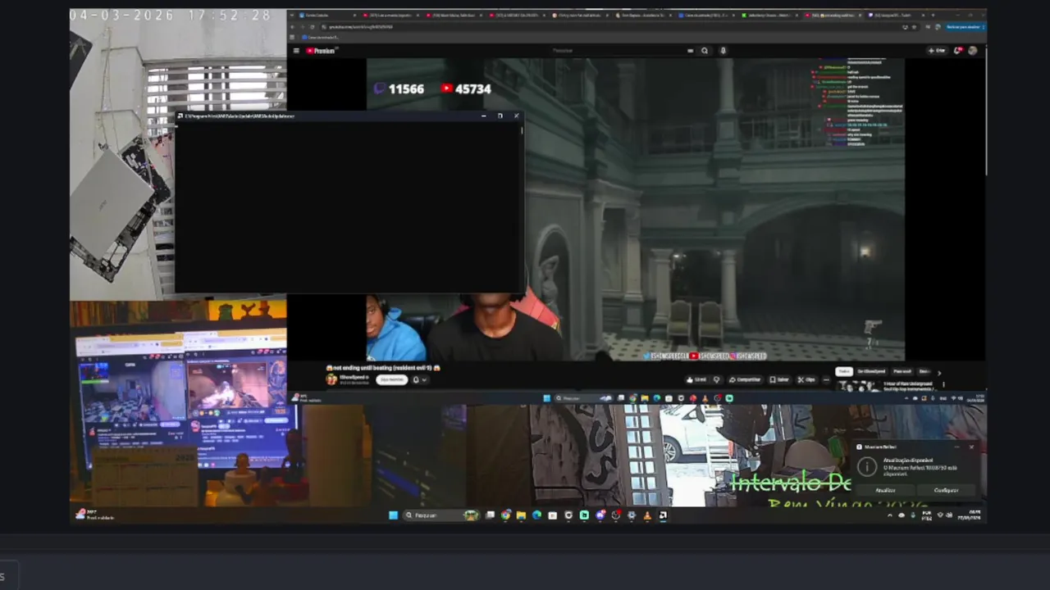Open Task View on the bottom taskbar
1050x590 pixels.
491,515
